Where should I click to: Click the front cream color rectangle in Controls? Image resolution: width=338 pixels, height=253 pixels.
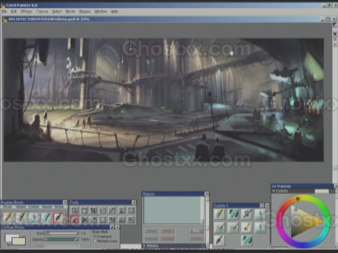pyautogui.click(x=19, y=241)
